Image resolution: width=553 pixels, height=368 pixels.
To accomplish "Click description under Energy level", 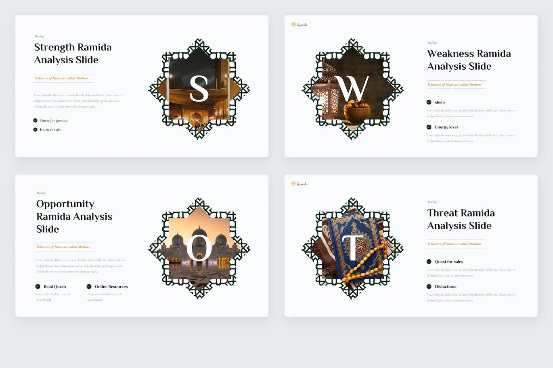I will 471,138.
